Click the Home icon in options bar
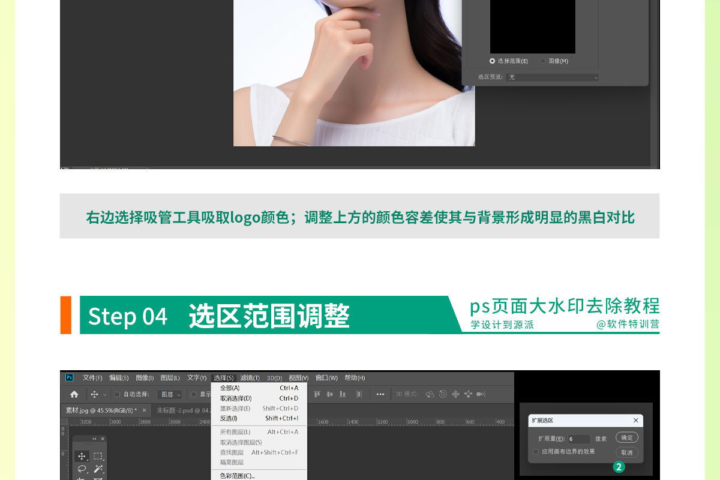 [74, 394]
